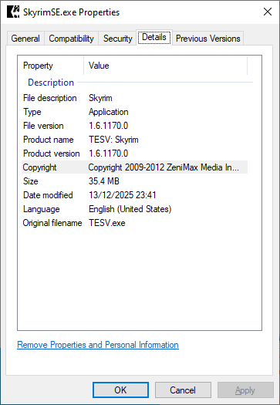Select the Size property label

pyautogui.click(x=31, y=181)
